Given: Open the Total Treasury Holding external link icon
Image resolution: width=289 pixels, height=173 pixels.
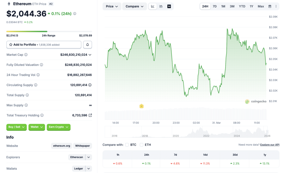Looking at the screenshot, I should point(90,115).
